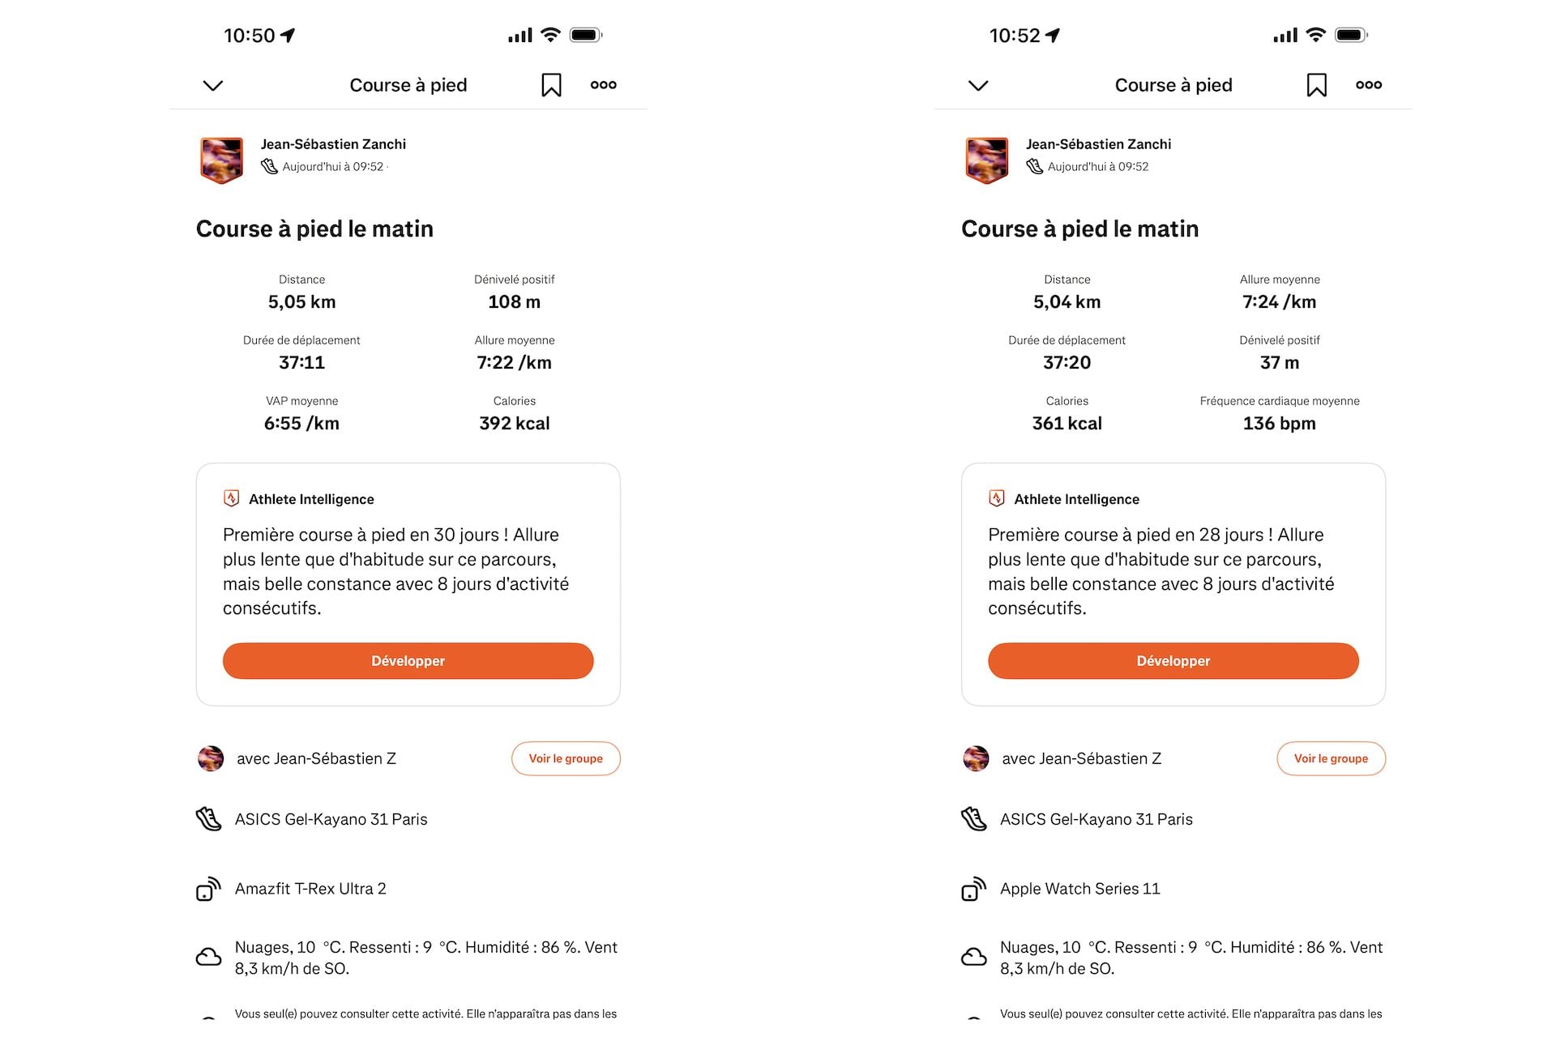Tap the bookmark icon on the Amazfit activity

pos(551,85)
